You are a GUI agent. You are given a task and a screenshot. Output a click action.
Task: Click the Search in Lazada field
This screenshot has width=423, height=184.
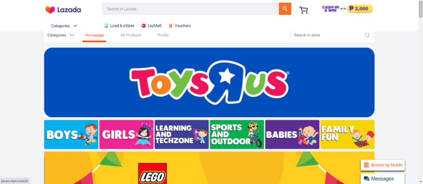pyautogui.click(x=190, y=9)
